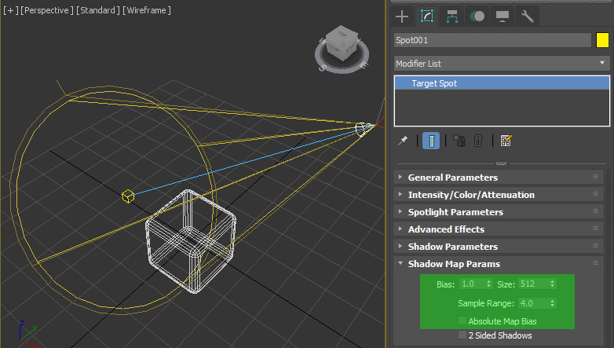Click the Pin Stack icon
Screen dimensions: 614x348
click(x=403, y=141)
